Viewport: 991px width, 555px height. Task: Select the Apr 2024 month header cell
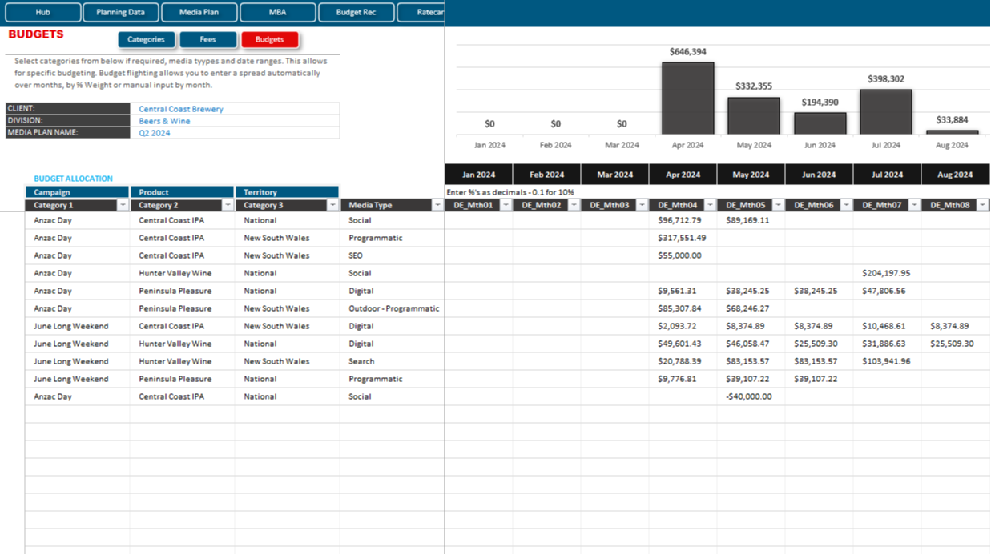click(x=683, y=175)
